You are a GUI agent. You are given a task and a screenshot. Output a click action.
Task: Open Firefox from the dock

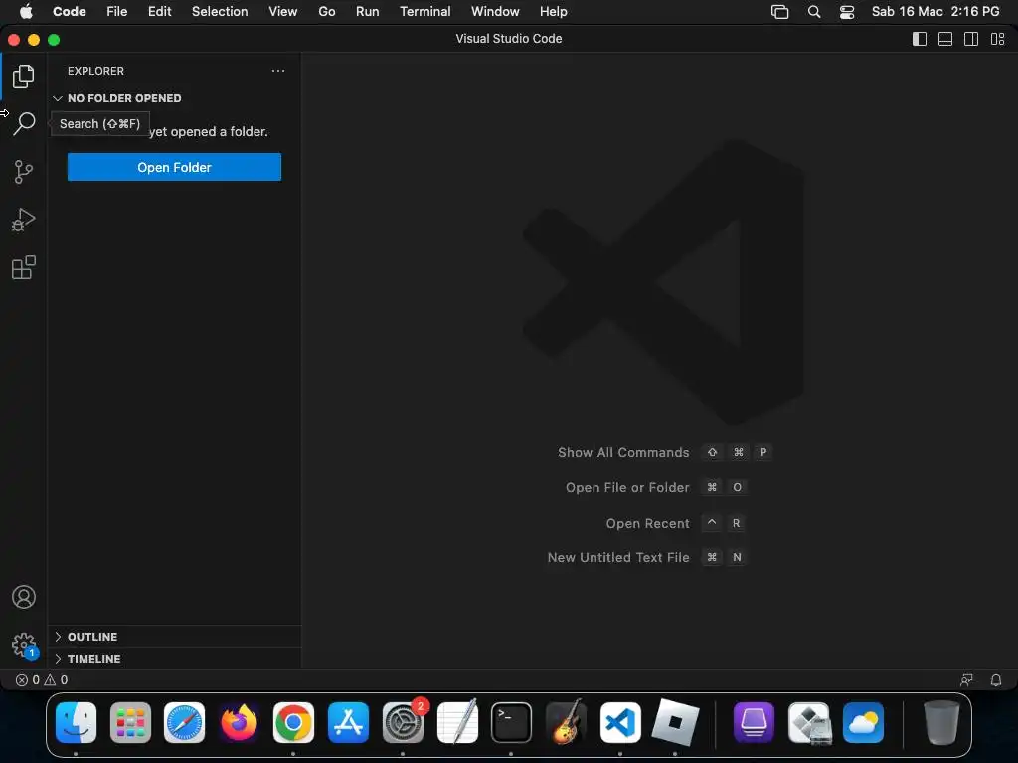coord(239,723)
